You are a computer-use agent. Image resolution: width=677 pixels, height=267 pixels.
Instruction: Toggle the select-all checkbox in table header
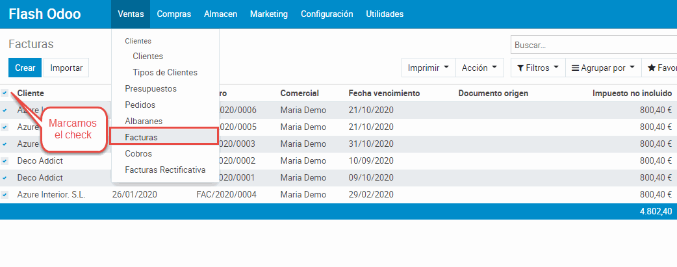(x=5, y=93)
